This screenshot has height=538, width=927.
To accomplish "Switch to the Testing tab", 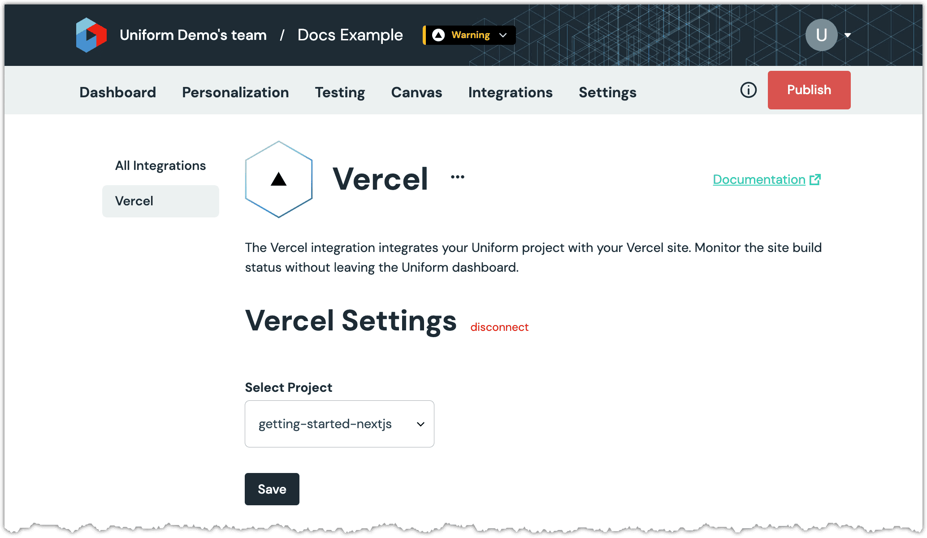I will point(340,92).
